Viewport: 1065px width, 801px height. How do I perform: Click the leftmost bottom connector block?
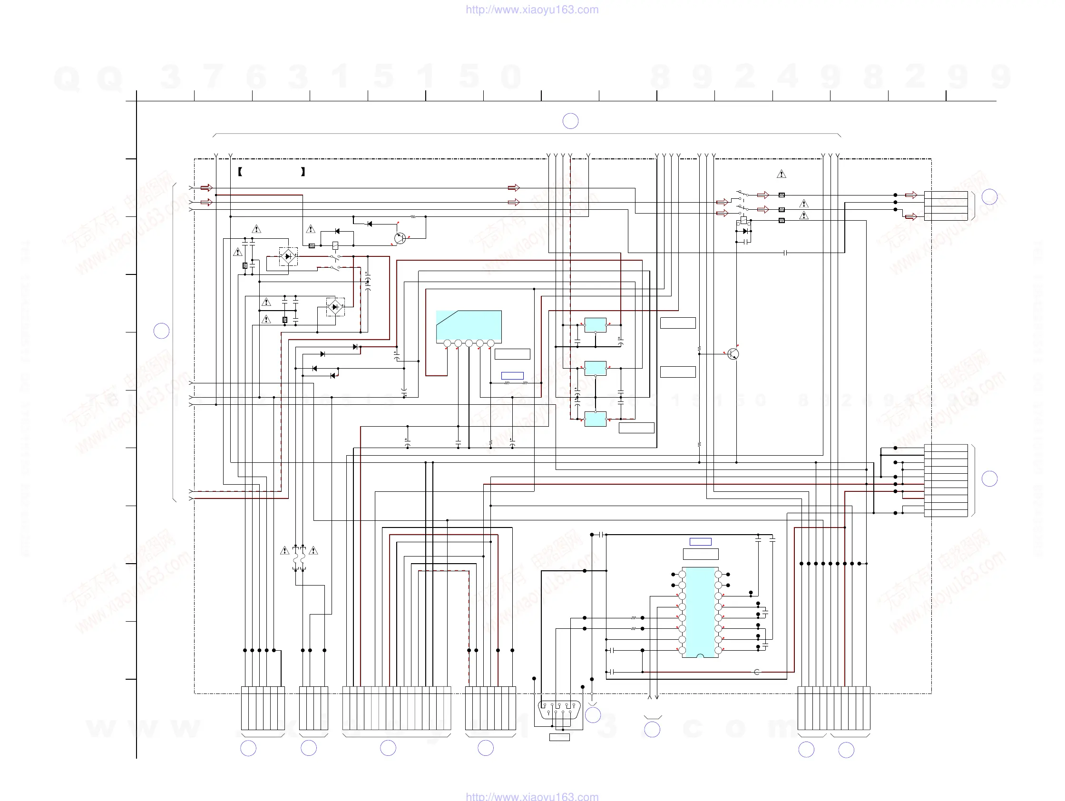tap(263, 708)
